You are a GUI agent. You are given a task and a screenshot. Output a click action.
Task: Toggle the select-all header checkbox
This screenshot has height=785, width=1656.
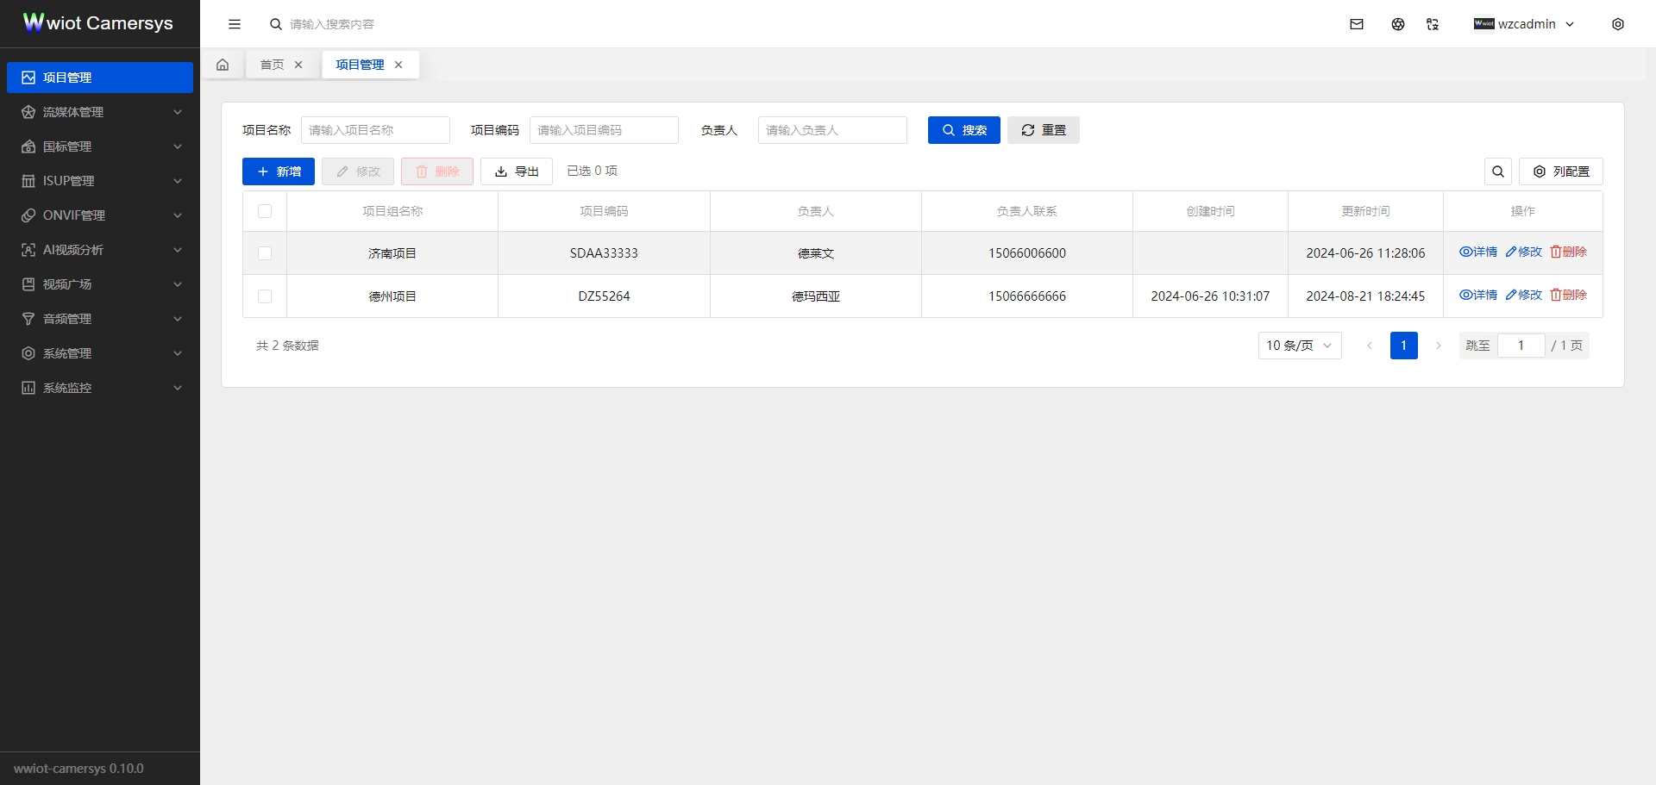pos(265,211)
